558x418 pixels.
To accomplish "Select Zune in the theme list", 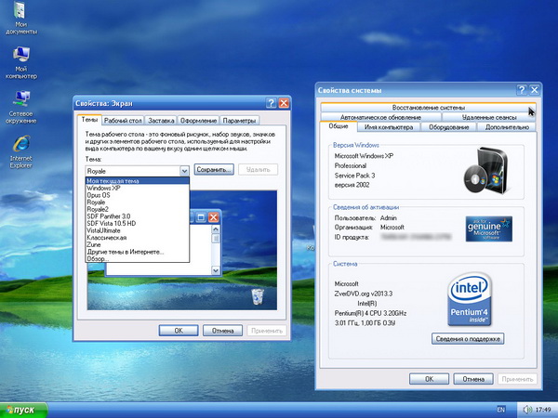I will (95, 245).
